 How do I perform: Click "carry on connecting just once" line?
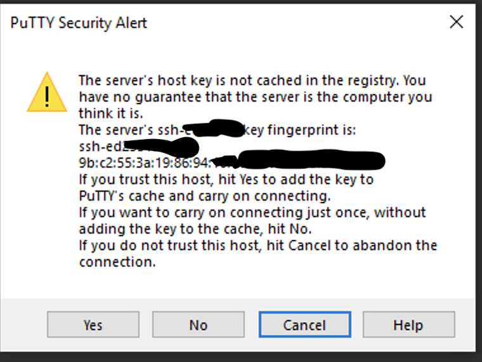(252, 213)
